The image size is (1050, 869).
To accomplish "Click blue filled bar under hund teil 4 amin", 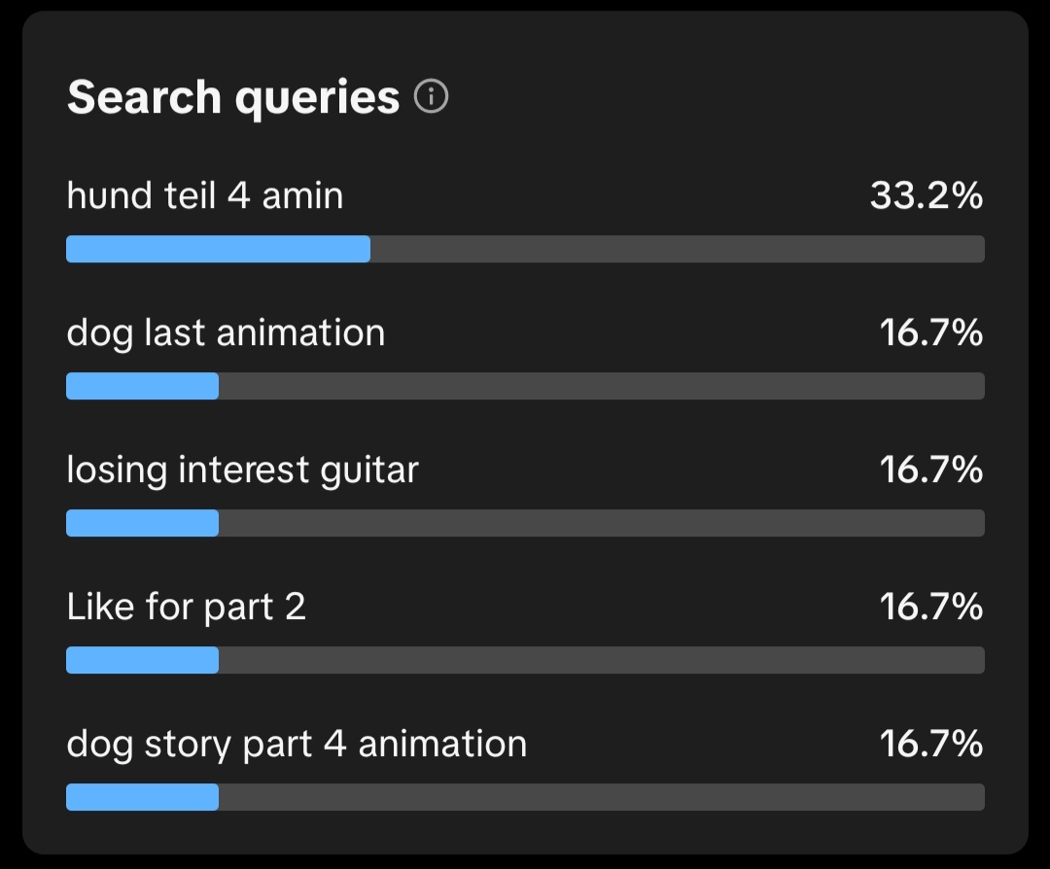I will tap(218, 249).
